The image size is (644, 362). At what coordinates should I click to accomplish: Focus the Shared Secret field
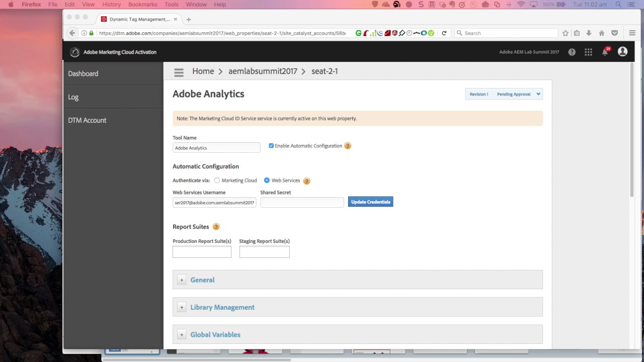[302, 202]
